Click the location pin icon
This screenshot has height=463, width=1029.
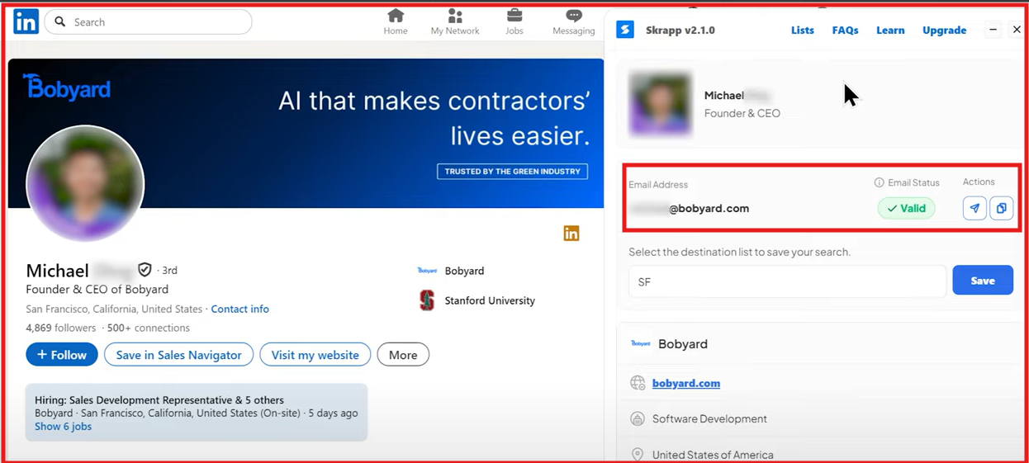pyautogui.click(x=638, y=455)
